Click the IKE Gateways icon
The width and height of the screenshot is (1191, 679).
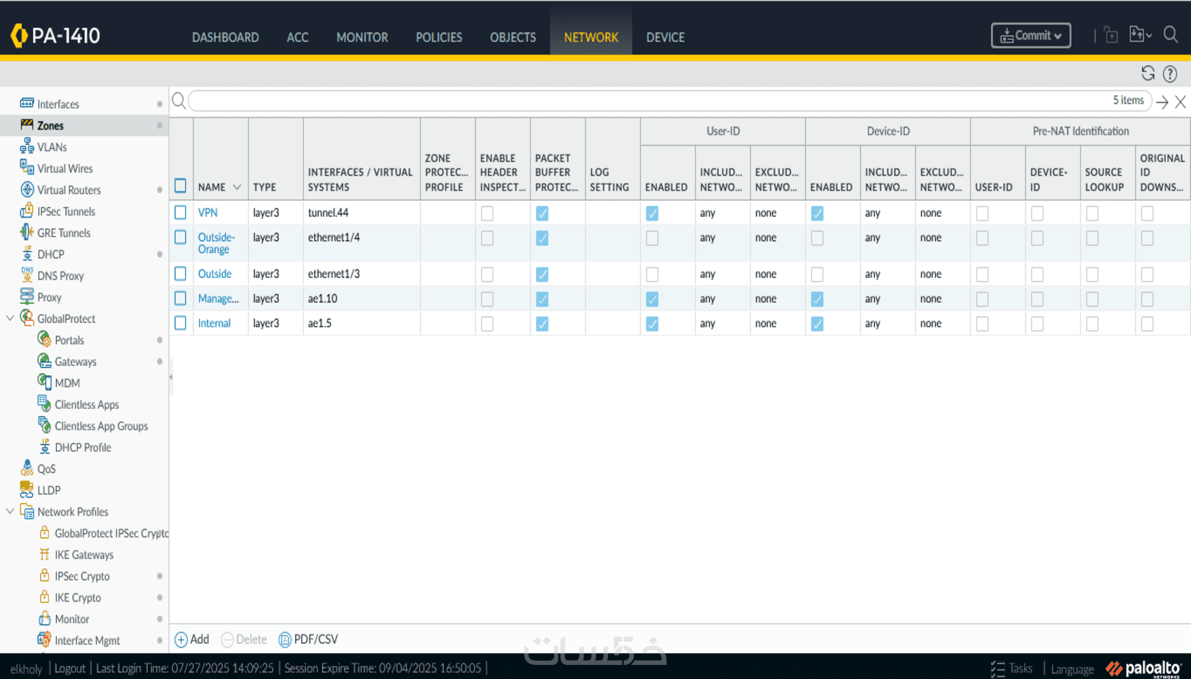[44, 554]
